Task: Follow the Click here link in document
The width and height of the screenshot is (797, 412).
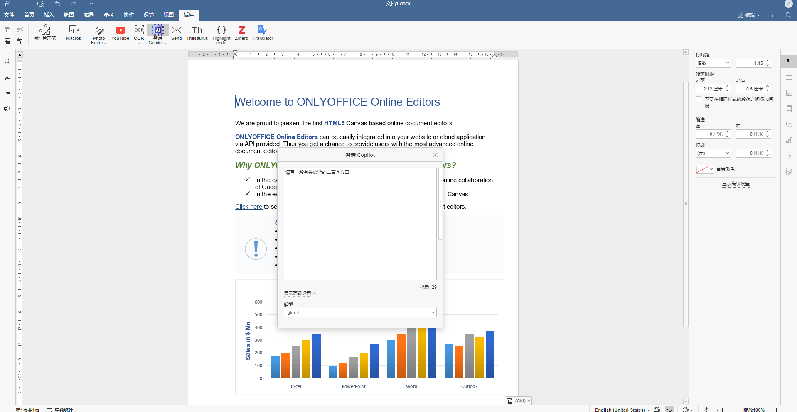Action: [248, 207]
